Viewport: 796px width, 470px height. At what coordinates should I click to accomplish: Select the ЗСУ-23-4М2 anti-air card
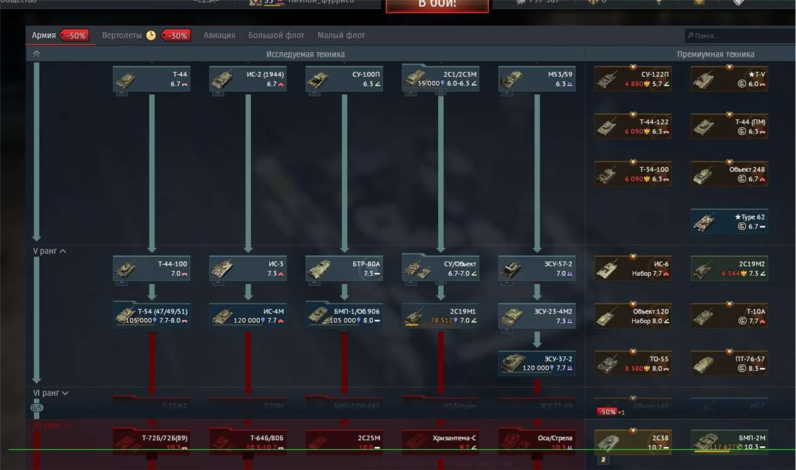537,316
